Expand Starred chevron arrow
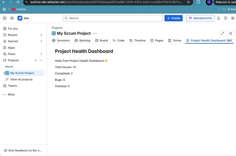 41,41
